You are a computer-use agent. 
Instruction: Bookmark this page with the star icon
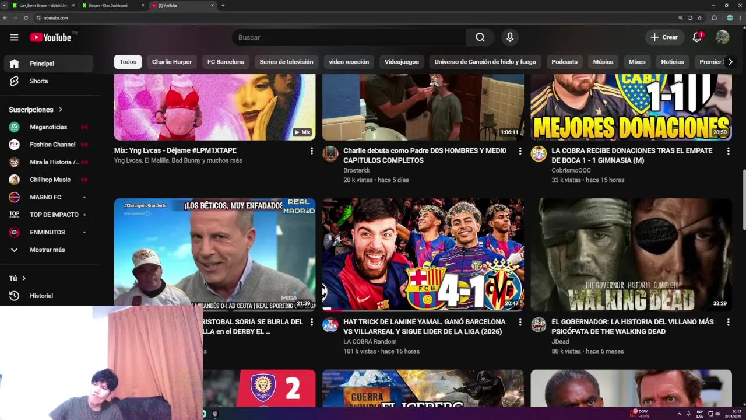pyautogui.click(x=699, y=18)
